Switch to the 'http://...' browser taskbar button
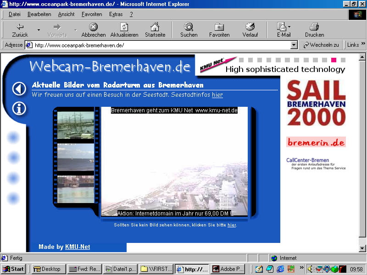 [x=192, y=269]
